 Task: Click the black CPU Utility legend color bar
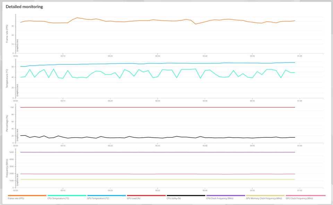(186, 195)
